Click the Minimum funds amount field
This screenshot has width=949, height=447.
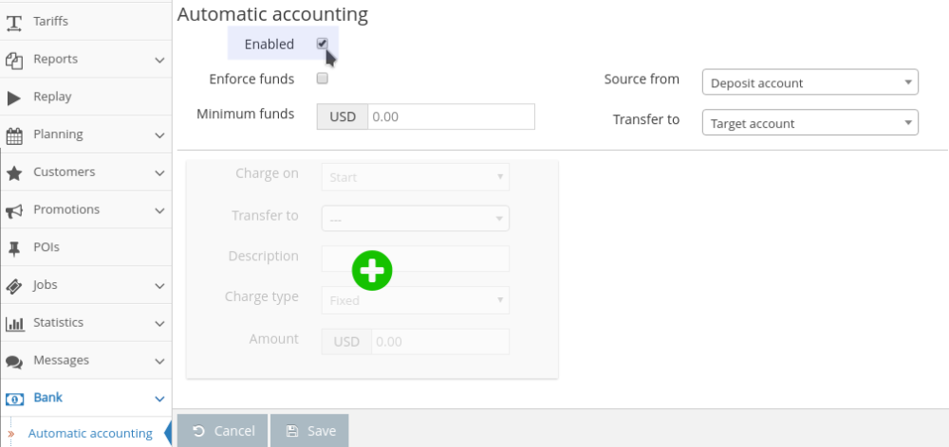[451, 116]
